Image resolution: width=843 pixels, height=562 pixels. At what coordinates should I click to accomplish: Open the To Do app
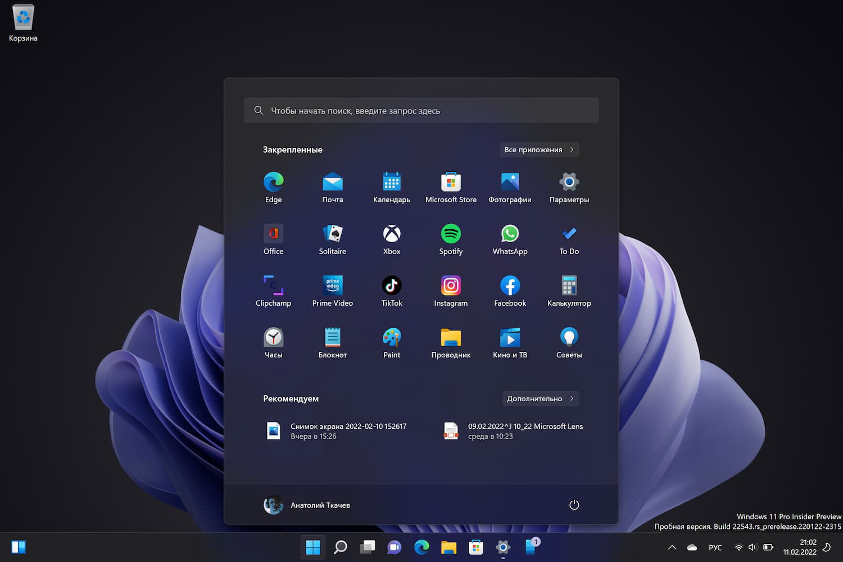569,239
